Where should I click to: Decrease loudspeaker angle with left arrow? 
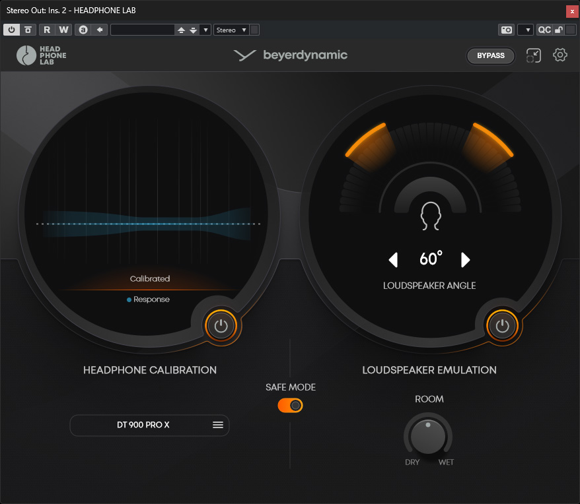point(394,260)
